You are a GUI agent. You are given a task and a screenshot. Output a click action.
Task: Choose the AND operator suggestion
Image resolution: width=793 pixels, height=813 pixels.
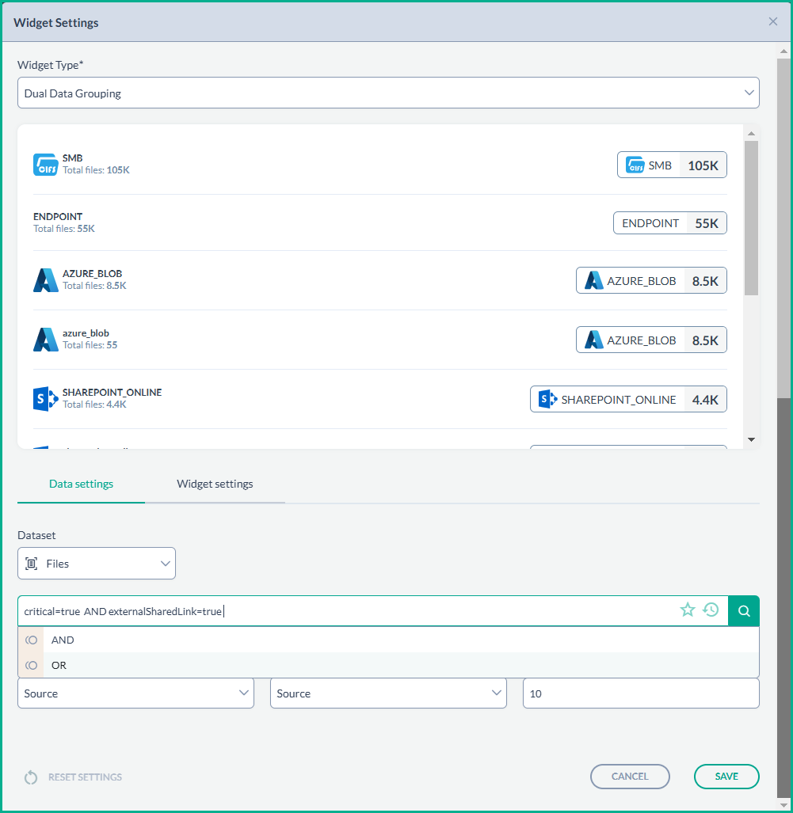coord(63,640)
